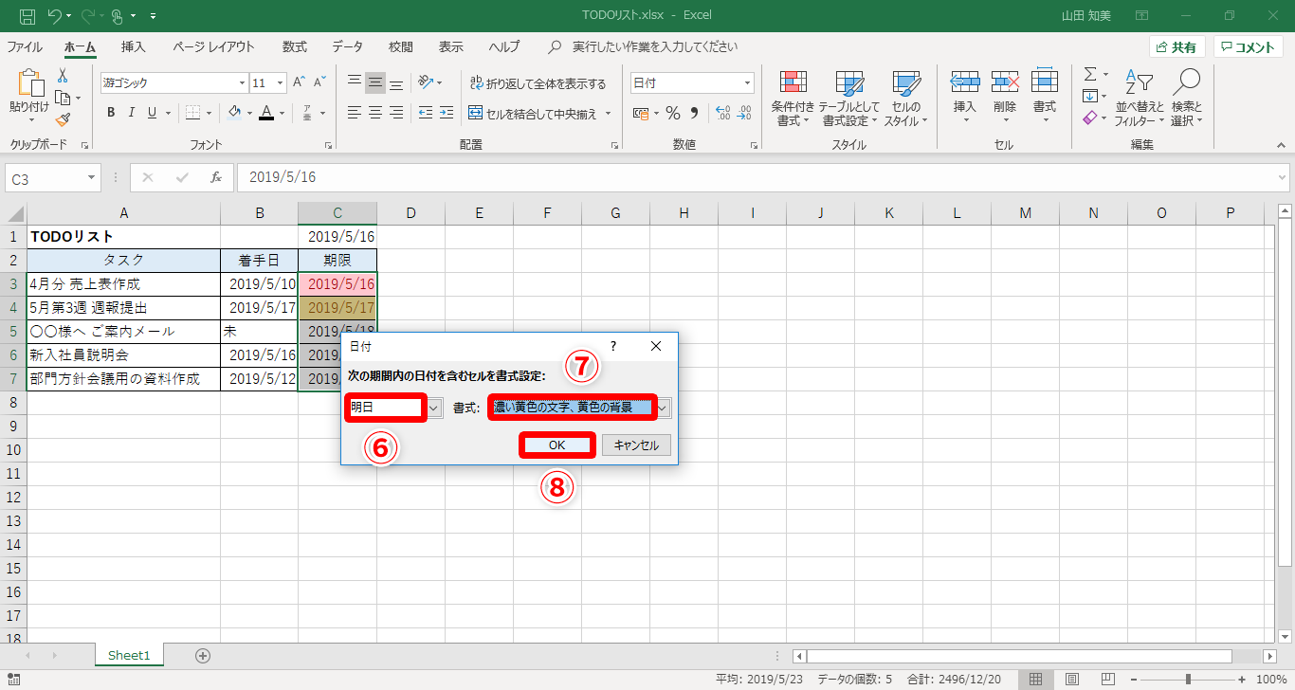Toggle Underline formatting
This screenshot has height=690, width=1295.
point(153,113)
